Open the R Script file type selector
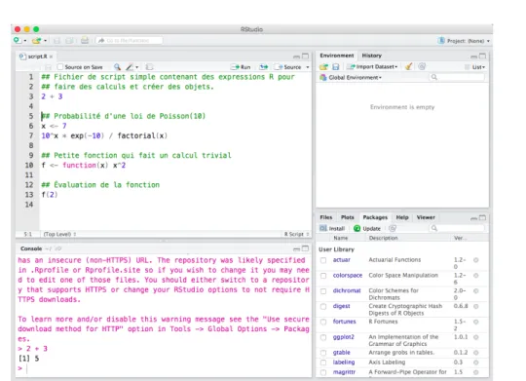 click(296, 234)
